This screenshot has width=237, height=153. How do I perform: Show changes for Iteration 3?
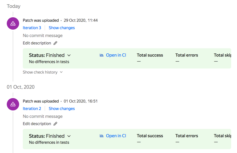[x=62, y=28]
